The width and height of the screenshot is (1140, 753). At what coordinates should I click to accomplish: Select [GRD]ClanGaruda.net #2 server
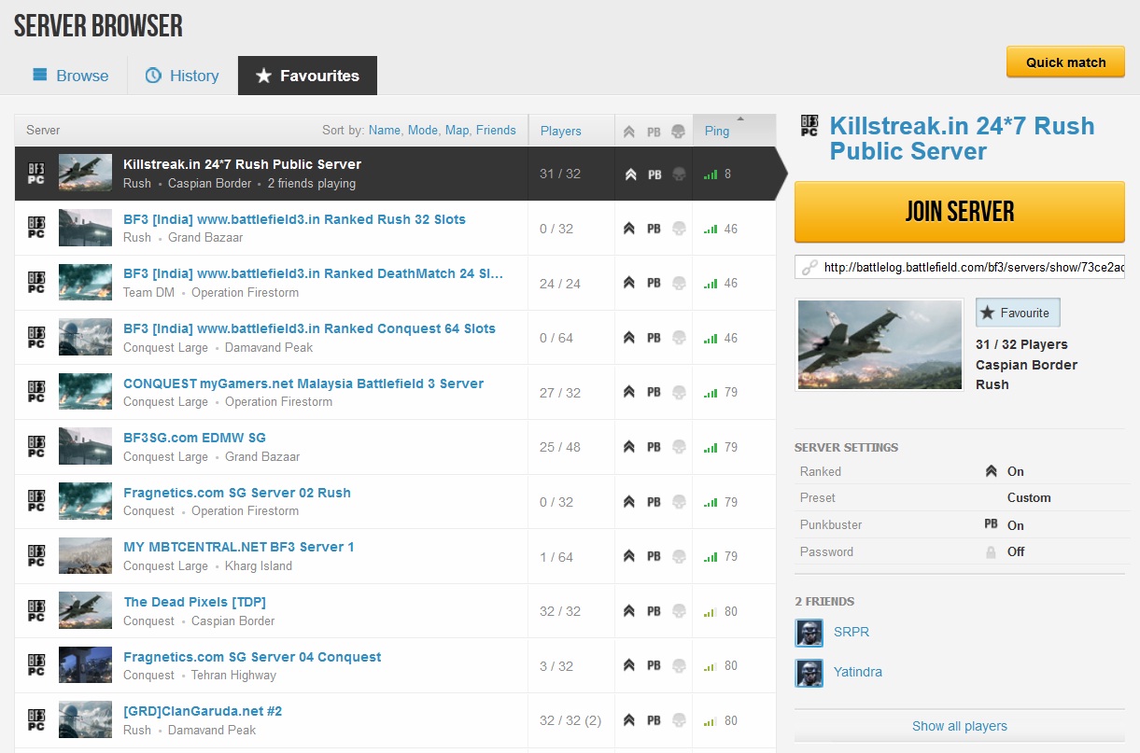(395, 720)
